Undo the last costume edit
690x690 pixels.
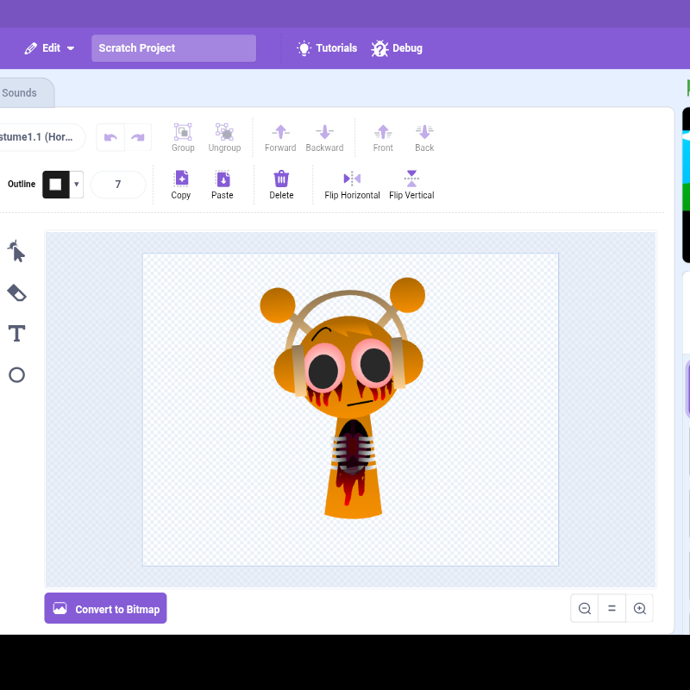[110, 138]
